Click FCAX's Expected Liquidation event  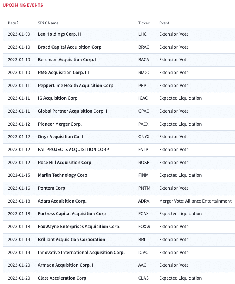180,214
